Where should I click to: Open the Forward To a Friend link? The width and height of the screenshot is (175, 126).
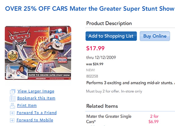click(37, 113)
